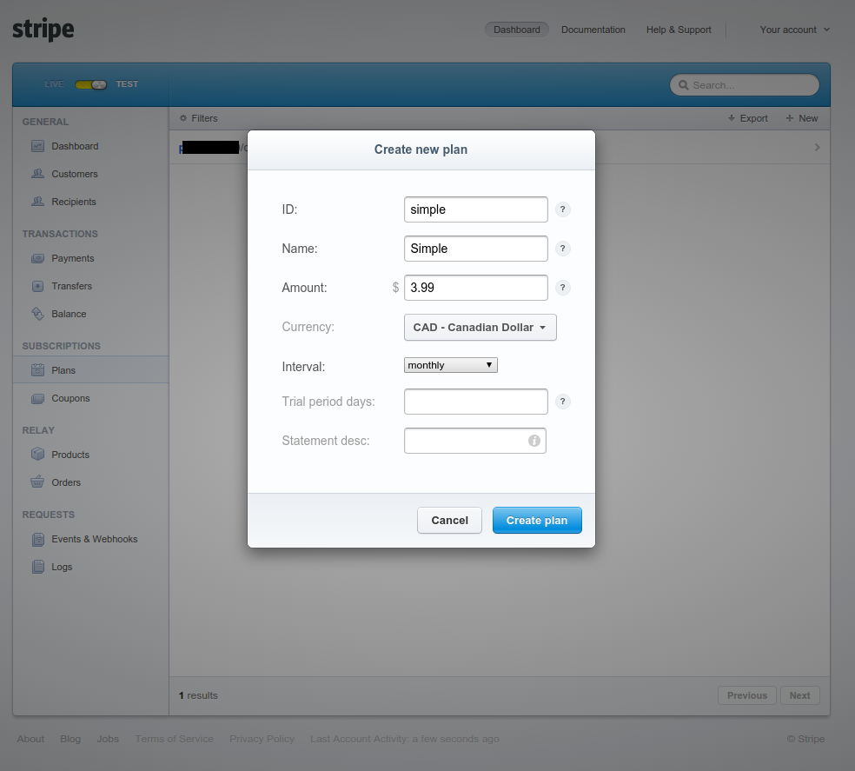855x771 pixels.
Task: Click the Create plan button
Action: click(536, 520)
